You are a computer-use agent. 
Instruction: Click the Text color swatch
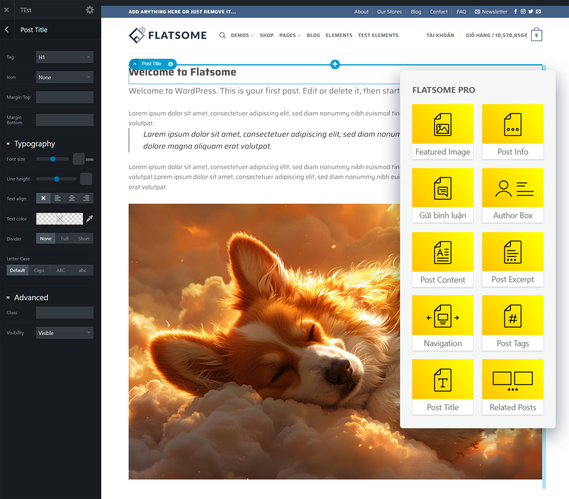pyautogui.click(x=60, y=219)
